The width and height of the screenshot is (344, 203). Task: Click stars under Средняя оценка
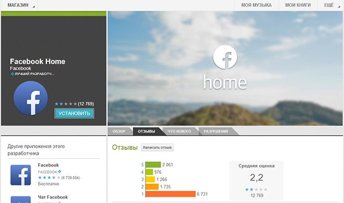(256, 189)
